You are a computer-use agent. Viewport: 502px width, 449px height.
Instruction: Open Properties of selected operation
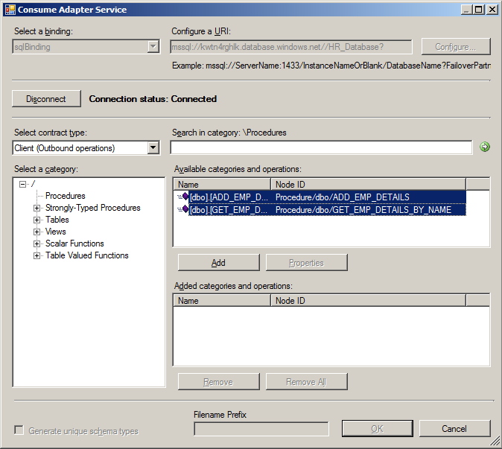click(x=306, y=263)
